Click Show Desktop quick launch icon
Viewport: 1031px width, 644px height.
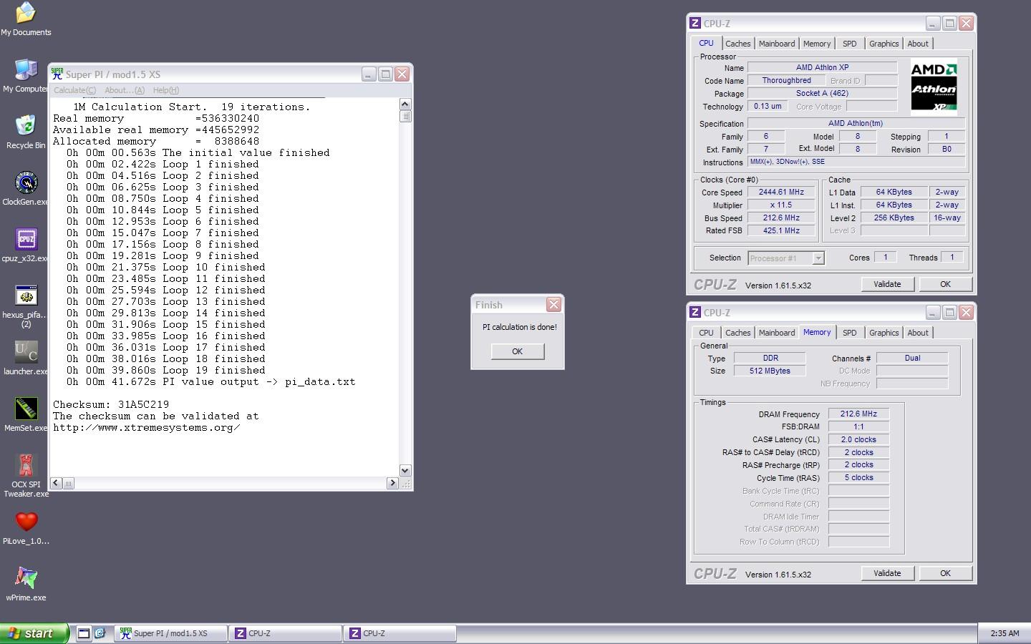point(84,633)
